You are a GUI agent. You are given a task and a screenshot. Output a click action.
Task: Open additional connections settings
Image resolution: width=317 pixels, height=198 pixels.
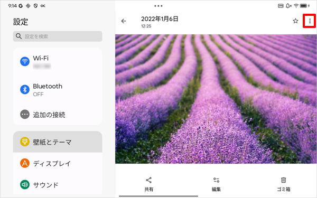58,115
